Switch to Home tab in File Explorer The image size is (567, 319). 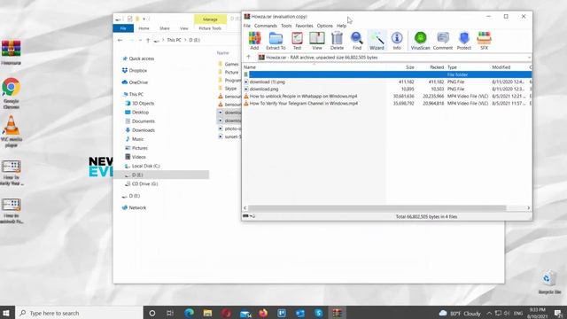[144, 28]
